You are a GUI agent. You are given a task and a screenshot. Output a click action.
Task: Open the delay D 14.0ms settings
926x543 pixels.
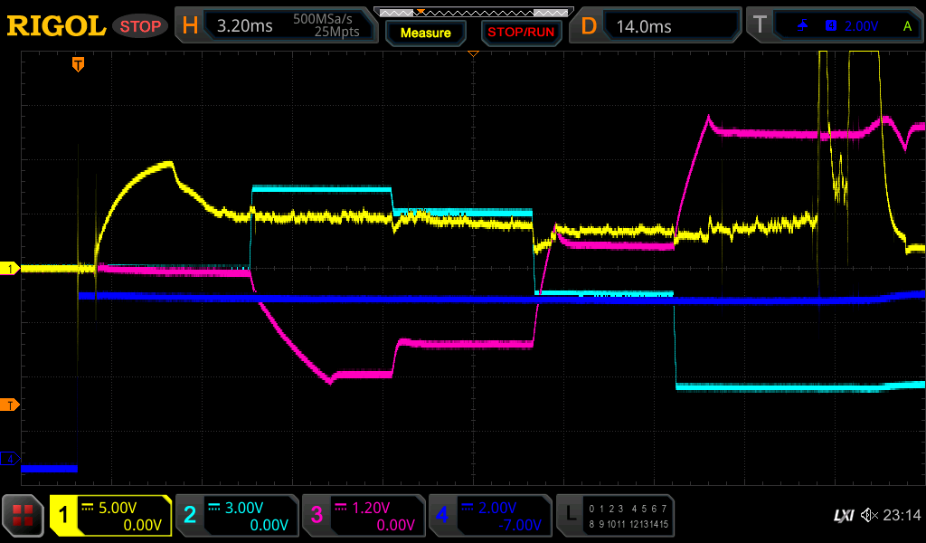657,26
